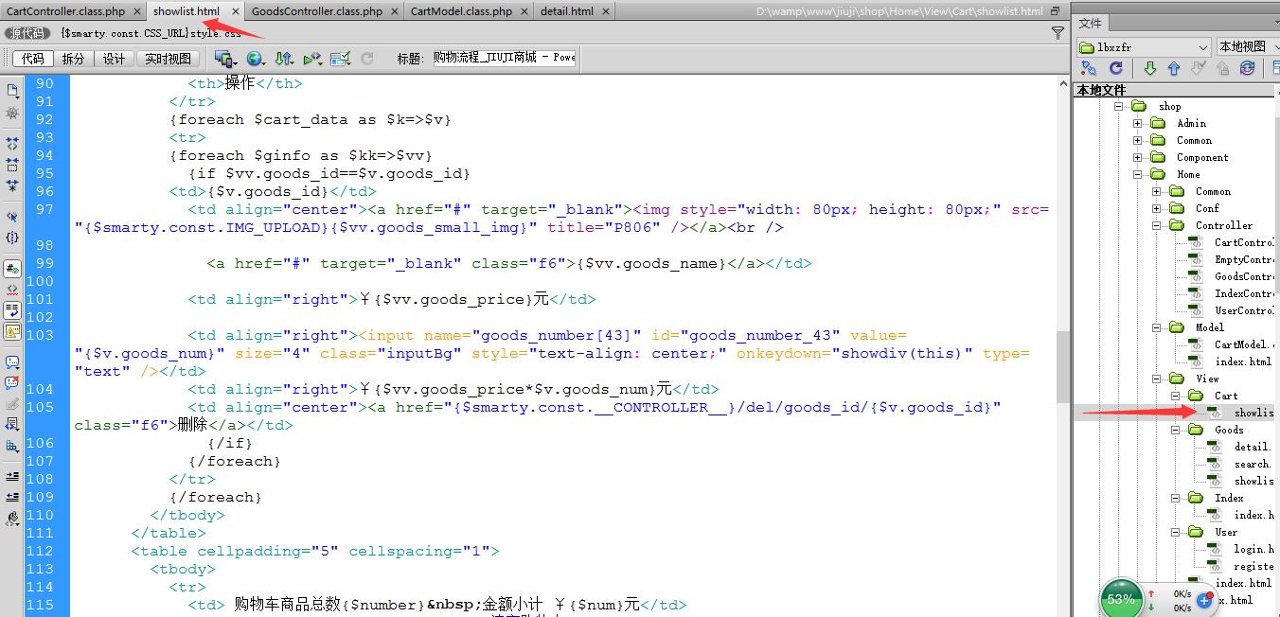Expand the Admin folder
The height and width of the screenshot is (617, 1280).
(1137, 123)
